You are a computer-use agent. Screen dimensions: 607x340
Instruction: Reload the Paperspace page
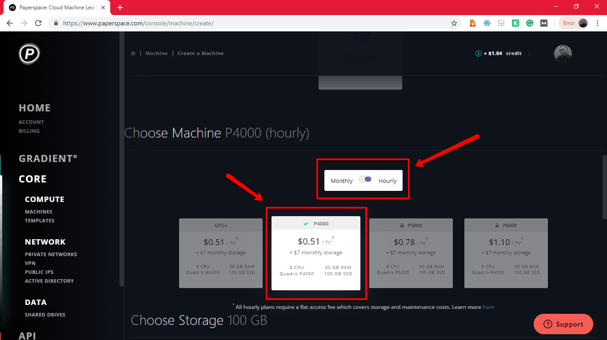38,23
